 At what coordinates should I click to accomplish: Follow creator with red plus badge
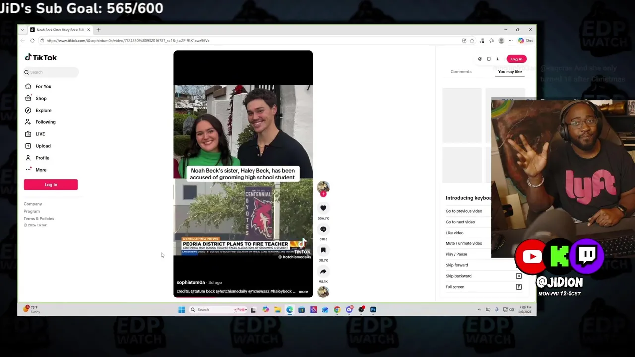click(323, 194)
